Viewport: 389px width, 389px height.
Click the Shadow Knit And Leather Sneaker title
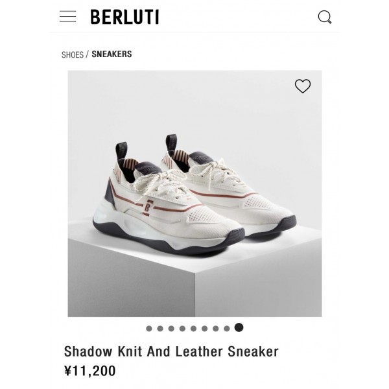coord(171,351)
